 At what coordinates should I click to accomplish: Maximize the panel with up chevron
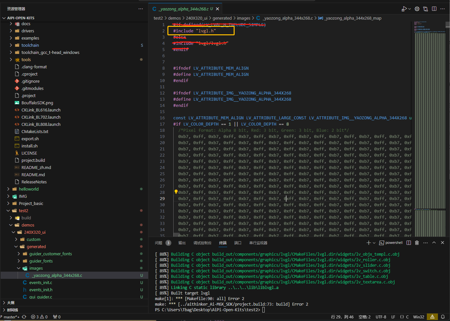tap(434, 243)
